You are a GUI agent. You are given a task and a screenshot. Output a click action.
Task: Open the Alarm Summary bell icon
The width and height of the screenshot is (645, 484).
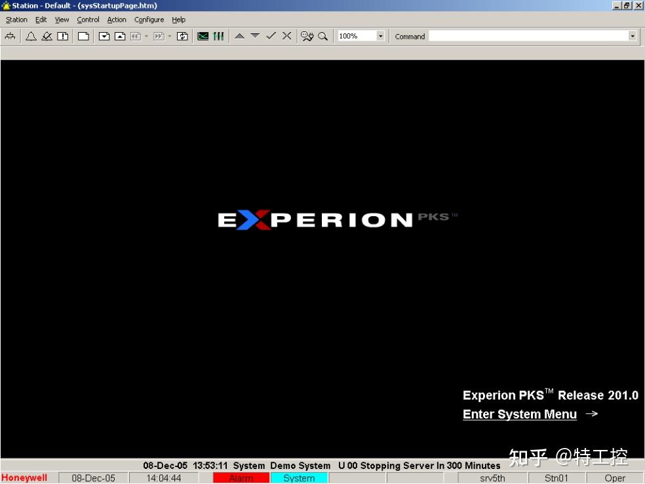(31, 36)
